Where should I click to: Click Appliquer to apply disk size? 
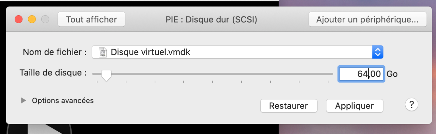pos(354,106)
